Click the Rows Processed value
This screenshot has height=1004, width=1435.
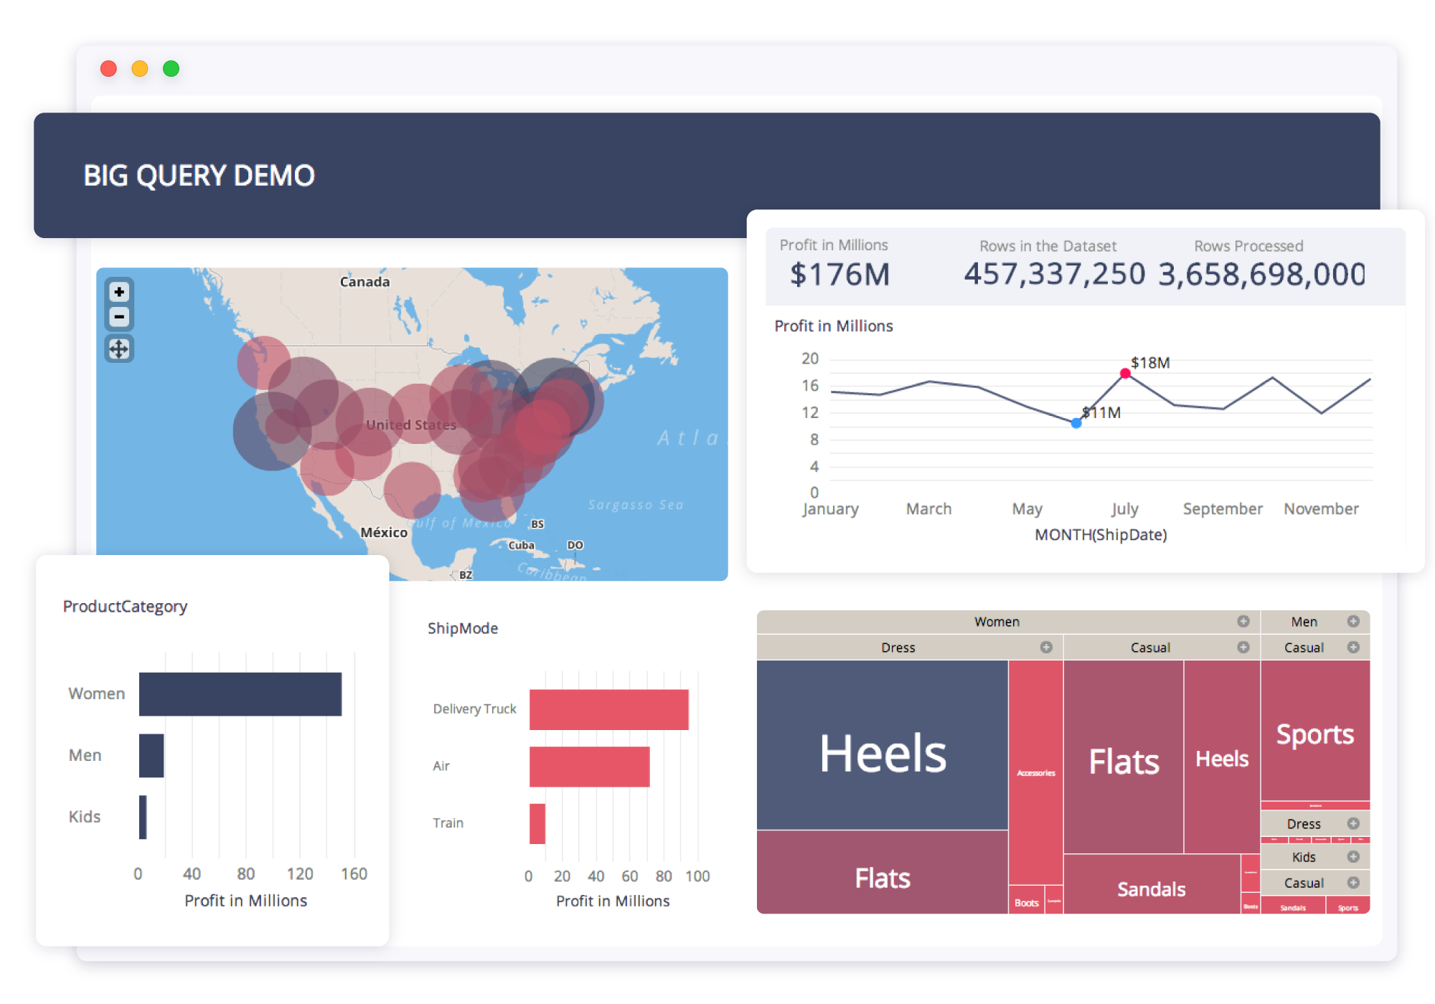1263,273
